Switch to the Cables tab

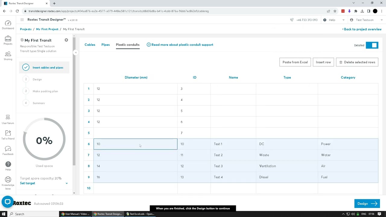pos(90,45)
